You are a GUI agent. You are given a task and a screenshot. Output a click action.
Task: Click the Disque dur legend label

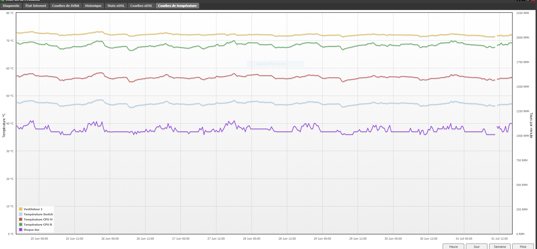[x=32, y=230]
